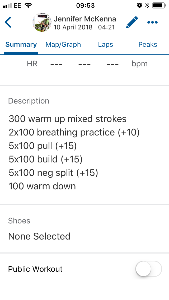Tap the Description text block

point(74,152)
